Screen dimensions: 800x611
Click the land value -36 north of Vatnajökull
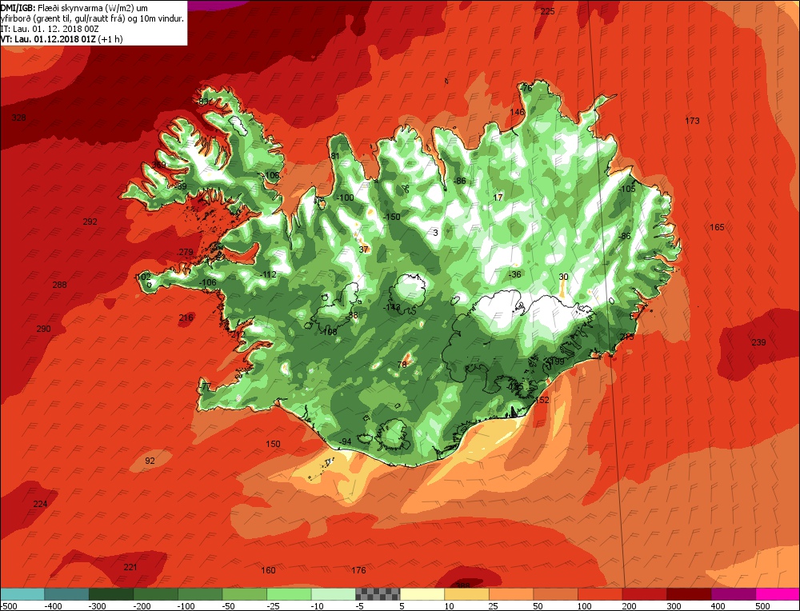515,274
